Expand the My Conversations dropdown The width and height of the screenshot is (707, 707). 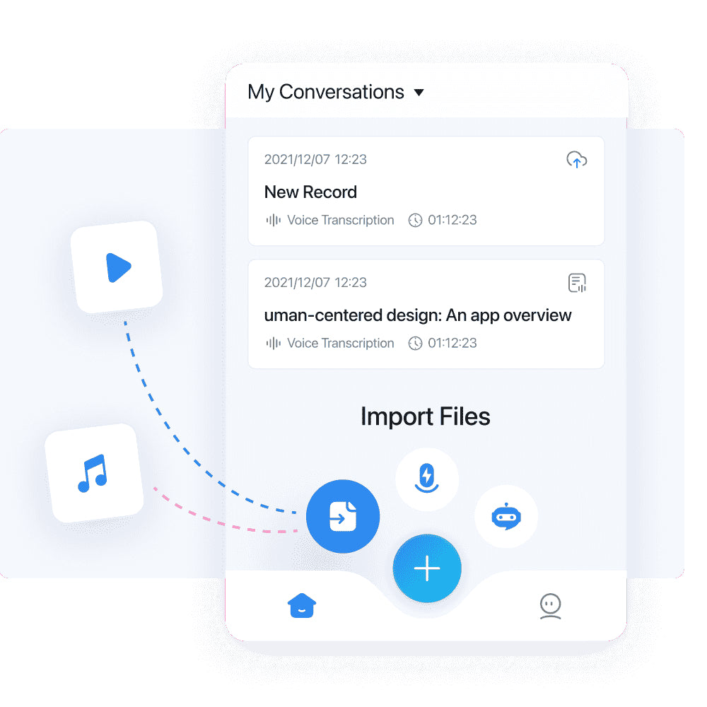419,92
